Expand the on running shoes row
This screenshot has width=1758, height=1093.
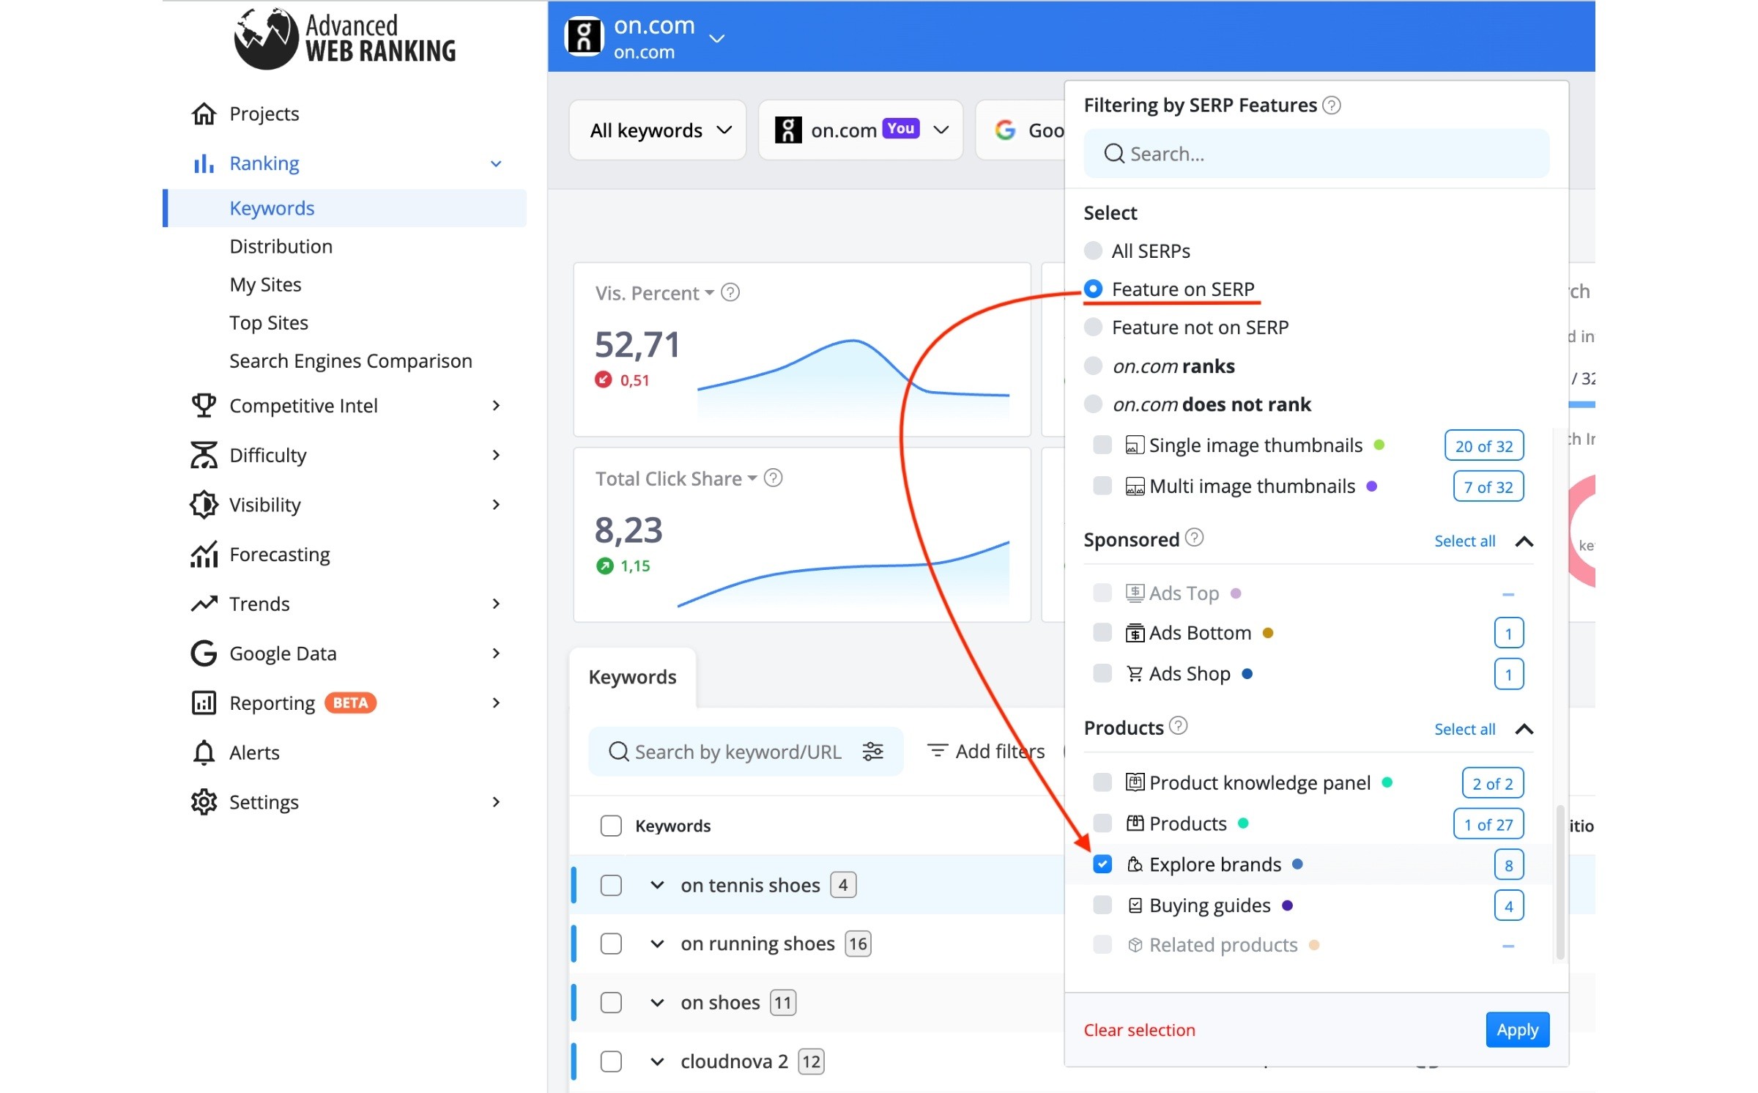[657, 944]
